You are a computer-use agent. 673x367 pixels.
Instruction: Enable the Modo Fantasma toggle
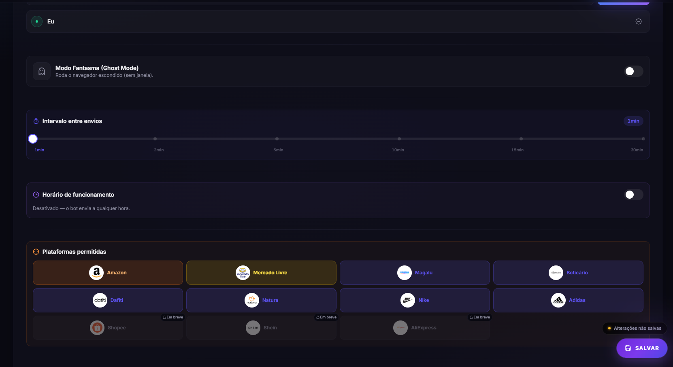coord(634,71)
